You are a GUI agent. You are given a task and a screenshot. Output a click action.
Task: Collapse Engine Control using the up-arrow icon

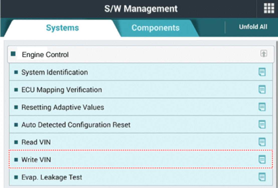(263, 54)
